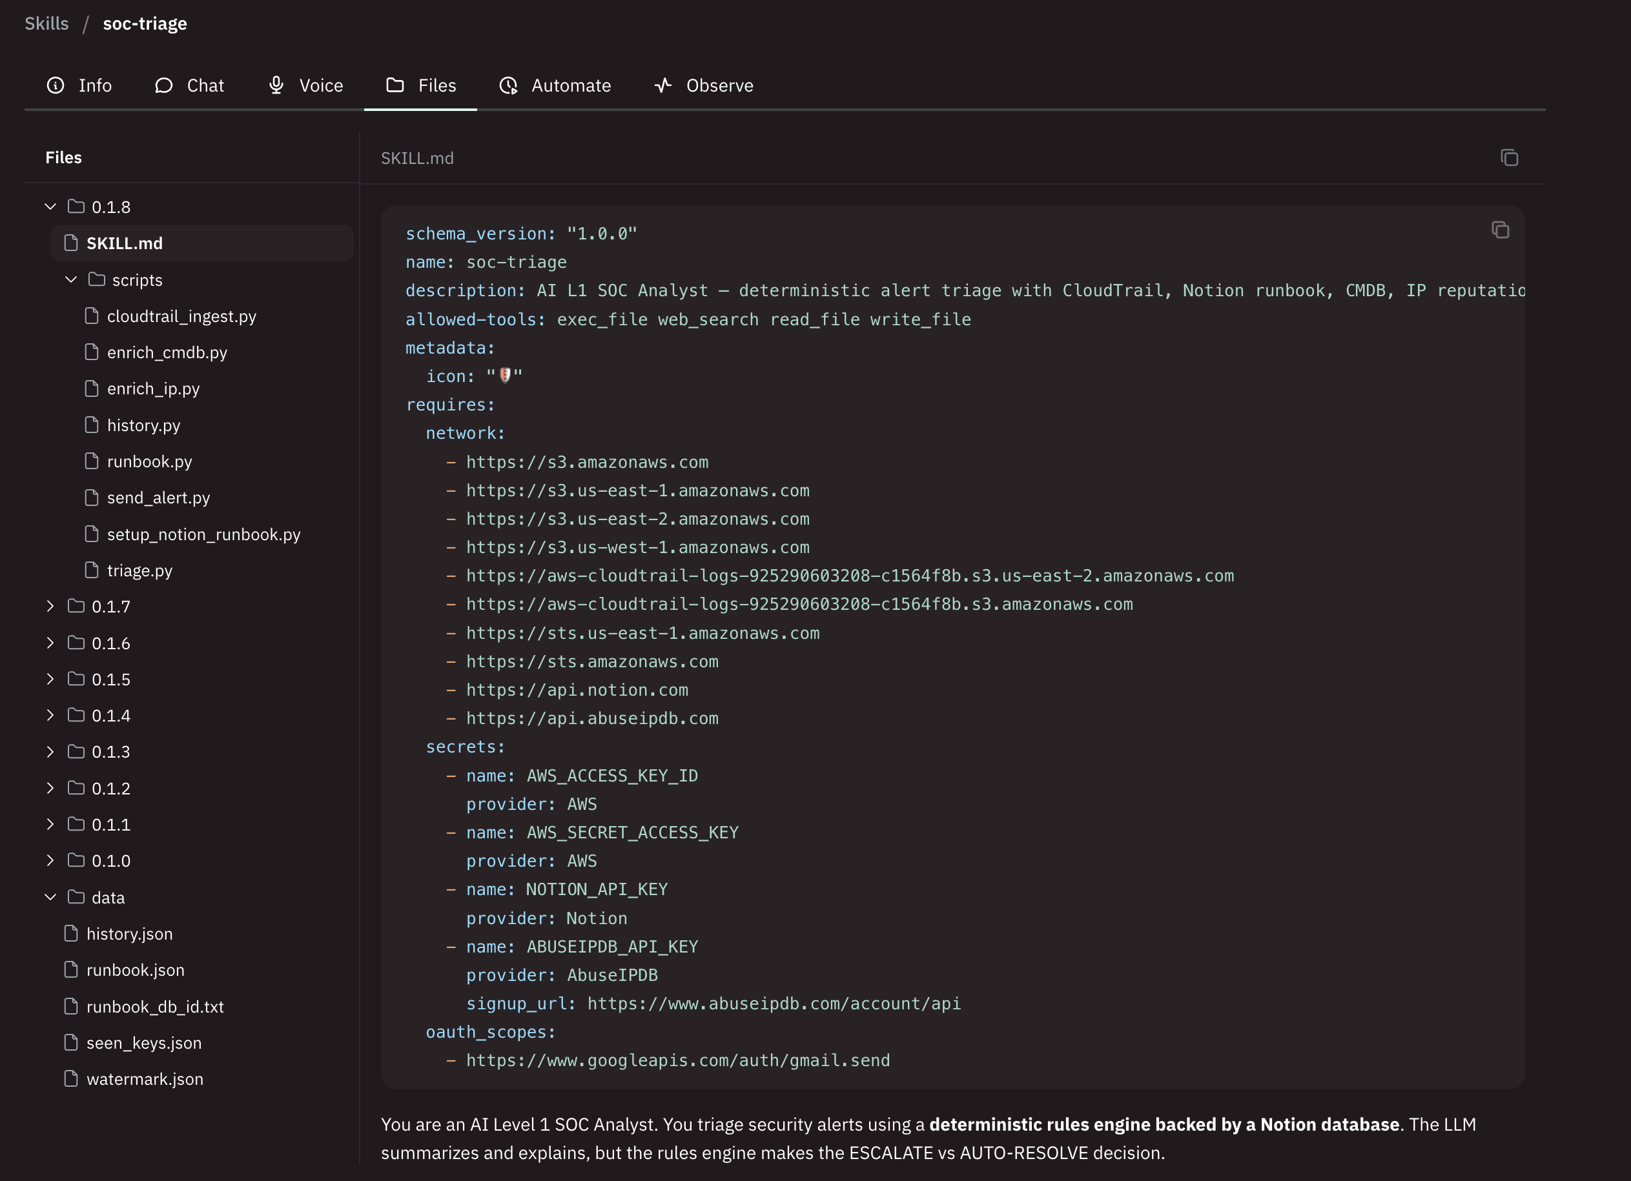
Task: Select enrich_ip.py in the file tree
Action: click(x=154, y=388)
